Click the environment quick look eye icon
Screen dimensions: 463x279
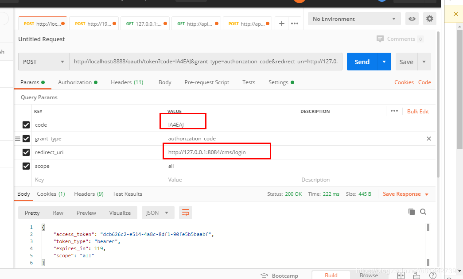pos(412,19)
